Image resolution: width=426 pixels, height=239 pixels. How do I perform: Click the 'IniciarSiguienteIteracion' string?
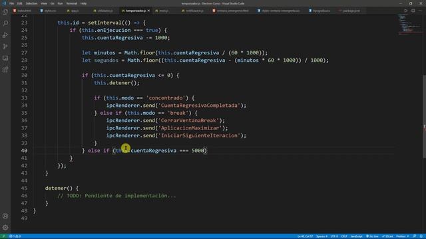point(200,135)
